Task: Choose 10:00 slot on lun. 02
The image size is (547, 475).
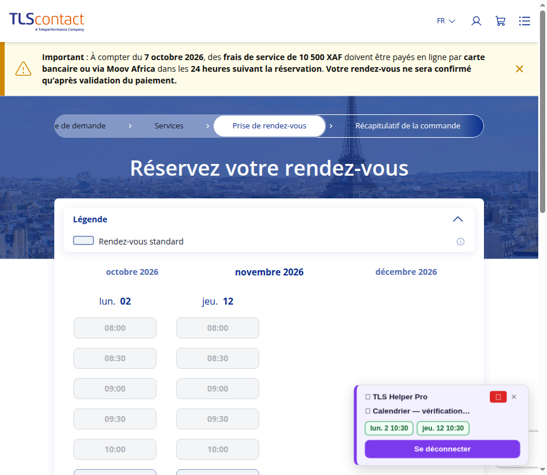Action: (115, 449)
